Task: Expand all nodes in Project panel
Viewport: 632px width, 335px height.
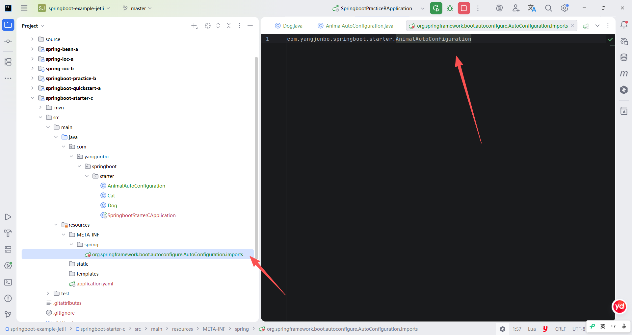Action: point(218,26)
